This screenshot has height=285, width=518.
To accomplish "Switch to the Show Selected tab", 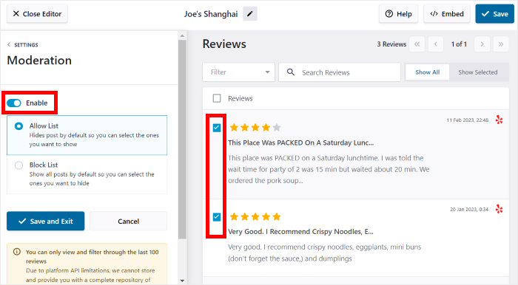I will coord(478,72).
